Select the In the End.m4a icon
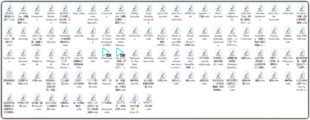Viewport: 310px width, 120px height. (x=23, y=30)
